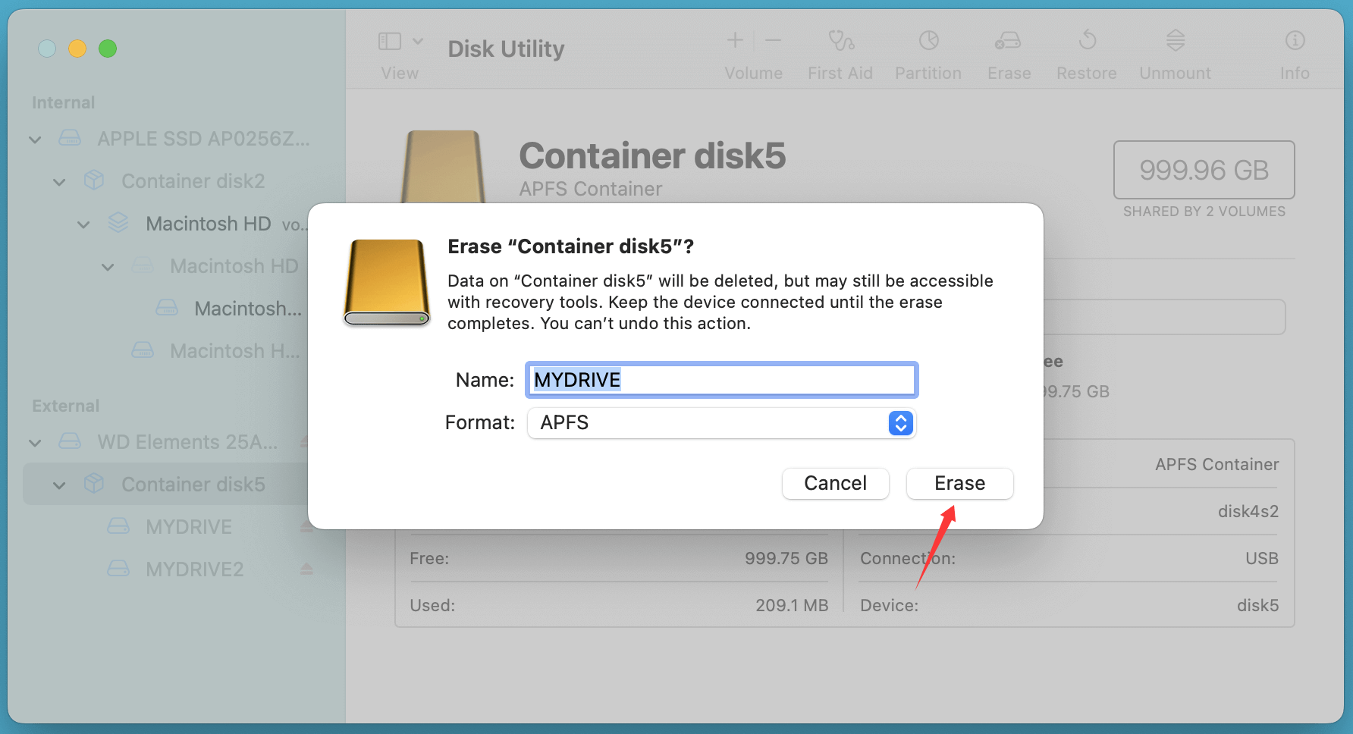Image resolution: width=1353 pixels, height=734 pixels.
Task: Unmount the selected volume
Action: [1175, 52]
